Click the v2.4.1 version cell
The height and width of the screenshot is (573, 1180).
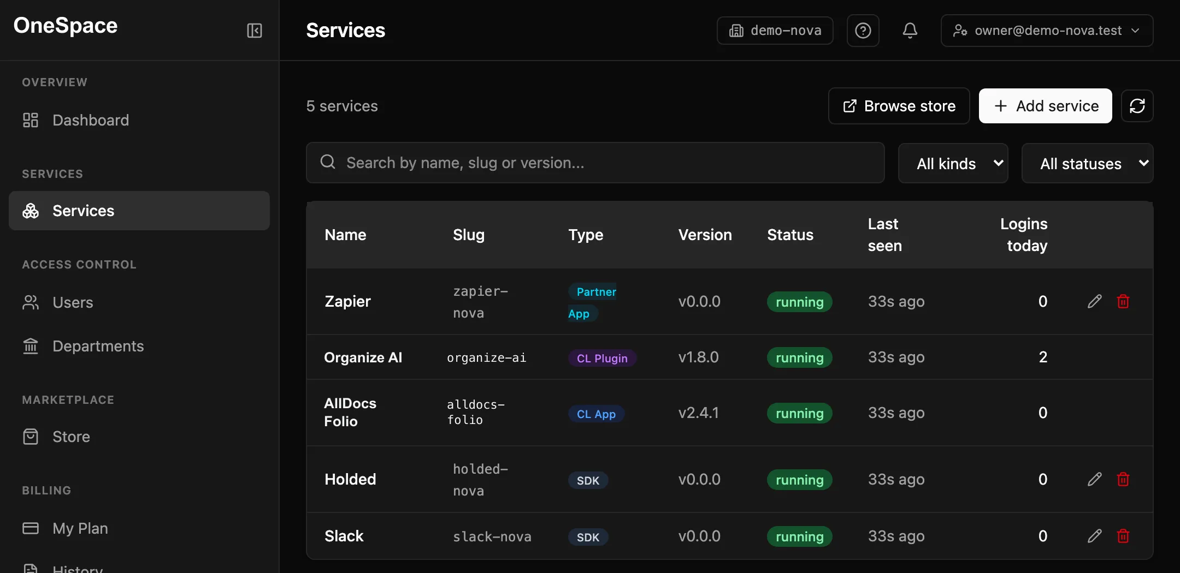coord(698,413)
